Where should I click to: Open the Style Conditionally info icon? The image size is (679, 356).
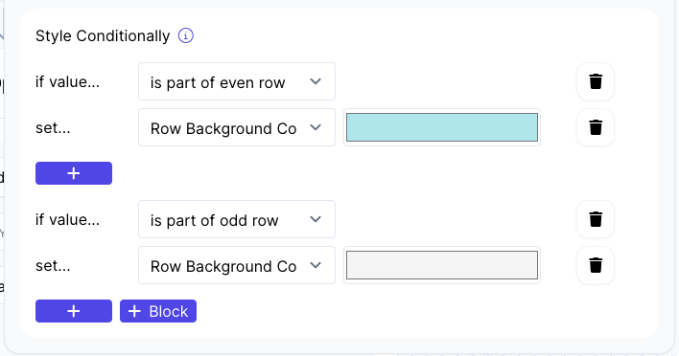tap(186, 35)
